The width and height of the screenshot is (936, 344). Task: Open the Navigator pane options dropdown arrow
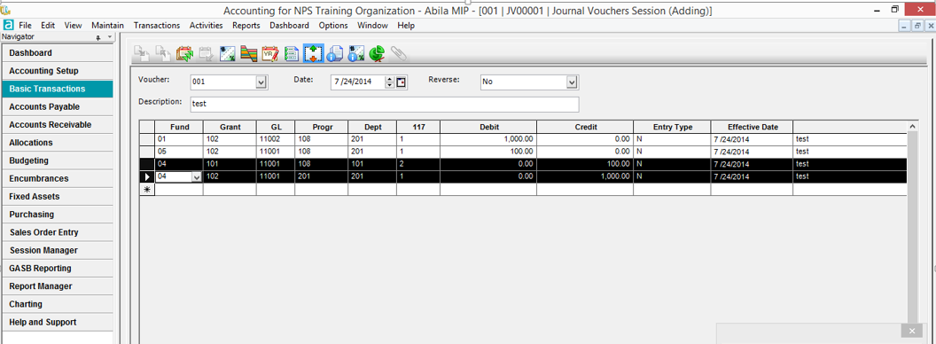(x=109, y=37)
